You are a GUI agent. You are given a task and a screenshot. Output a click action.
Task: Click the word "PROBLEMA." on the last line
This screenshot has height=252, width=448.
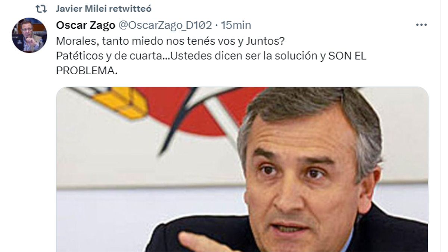point(87,71)
